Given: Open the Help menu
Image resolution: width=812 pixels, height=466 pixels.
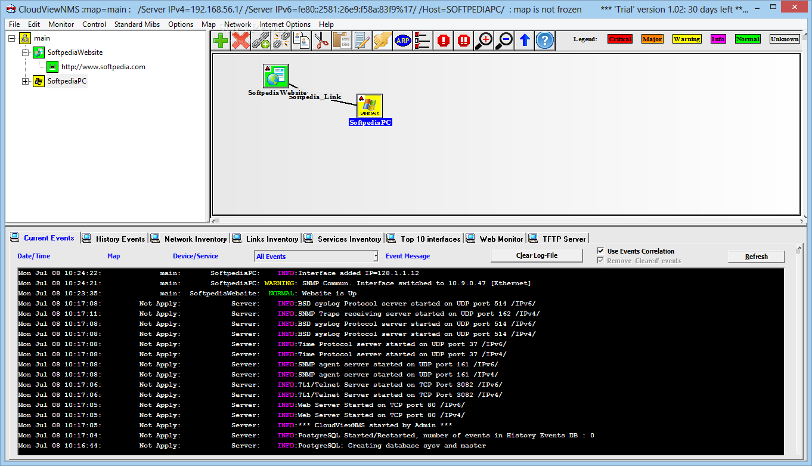Looking at the screenshot, I should (327, 24).
